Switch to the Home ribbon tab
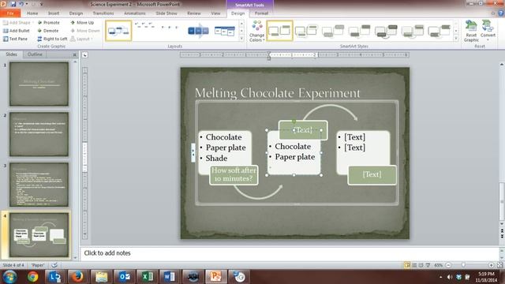This screenshot has width=505, height=284. click(x=32, y=13)
